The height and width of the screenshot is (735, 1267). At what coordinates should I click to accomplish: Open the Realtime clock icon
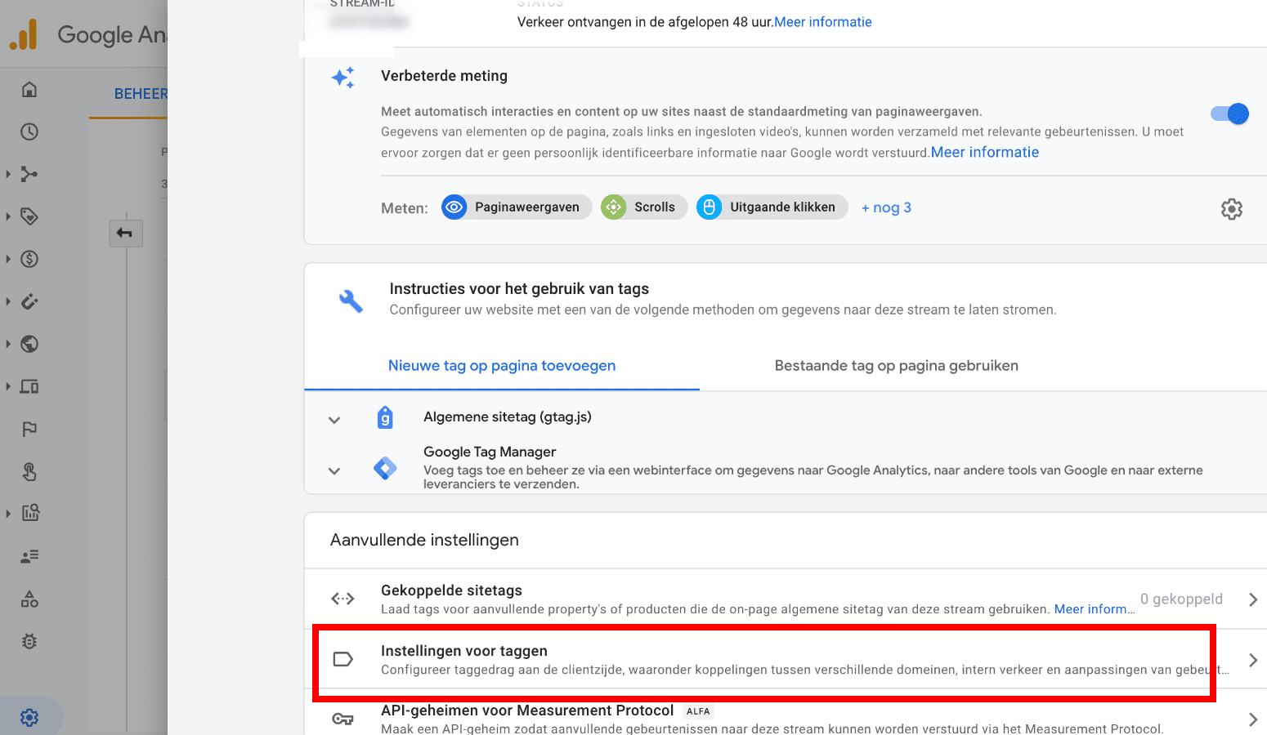coord(29,131)
